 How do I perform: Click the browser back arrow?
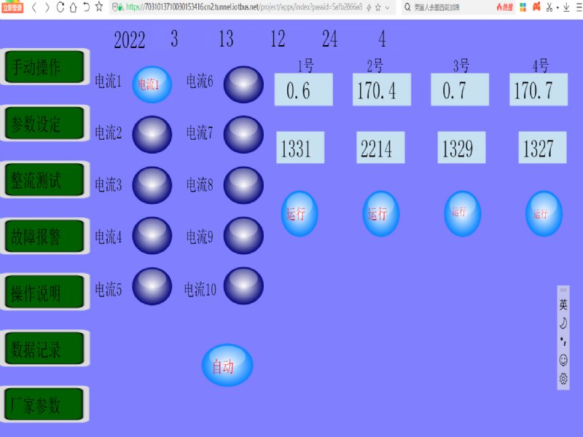coord(34,7)
